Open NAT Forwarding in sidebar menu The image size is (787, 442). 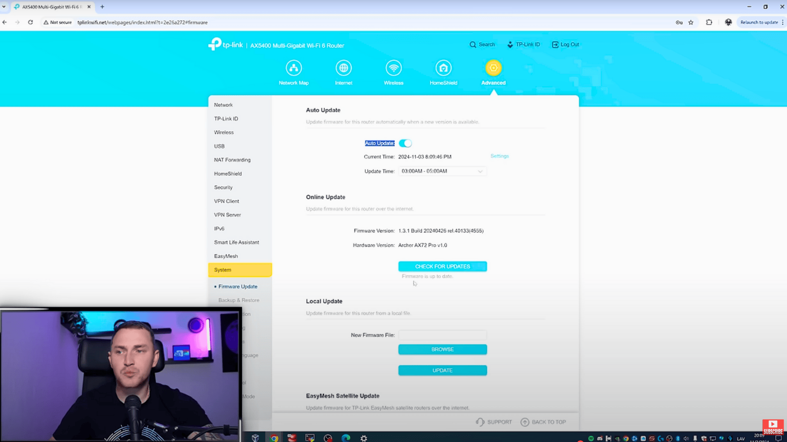tap(232, 160)
